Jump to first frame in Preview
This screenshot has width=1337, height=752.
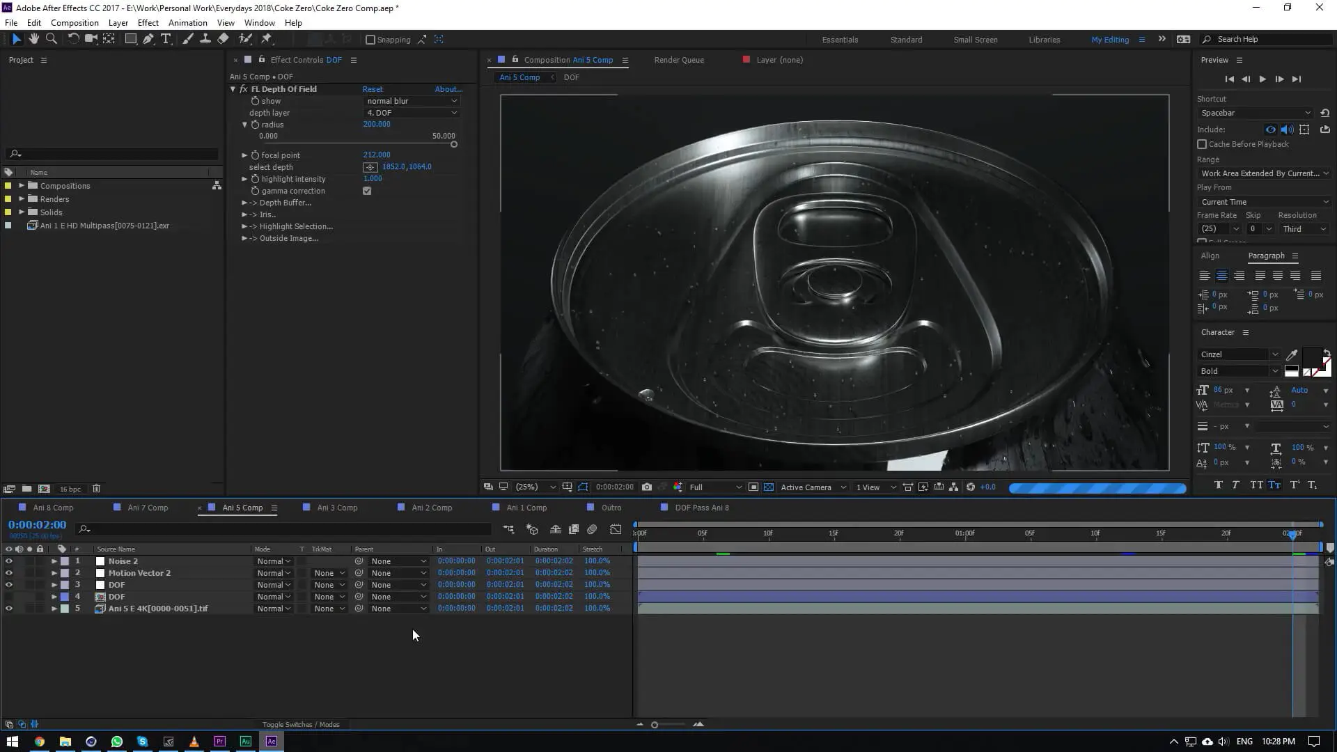click(1229, 79)
